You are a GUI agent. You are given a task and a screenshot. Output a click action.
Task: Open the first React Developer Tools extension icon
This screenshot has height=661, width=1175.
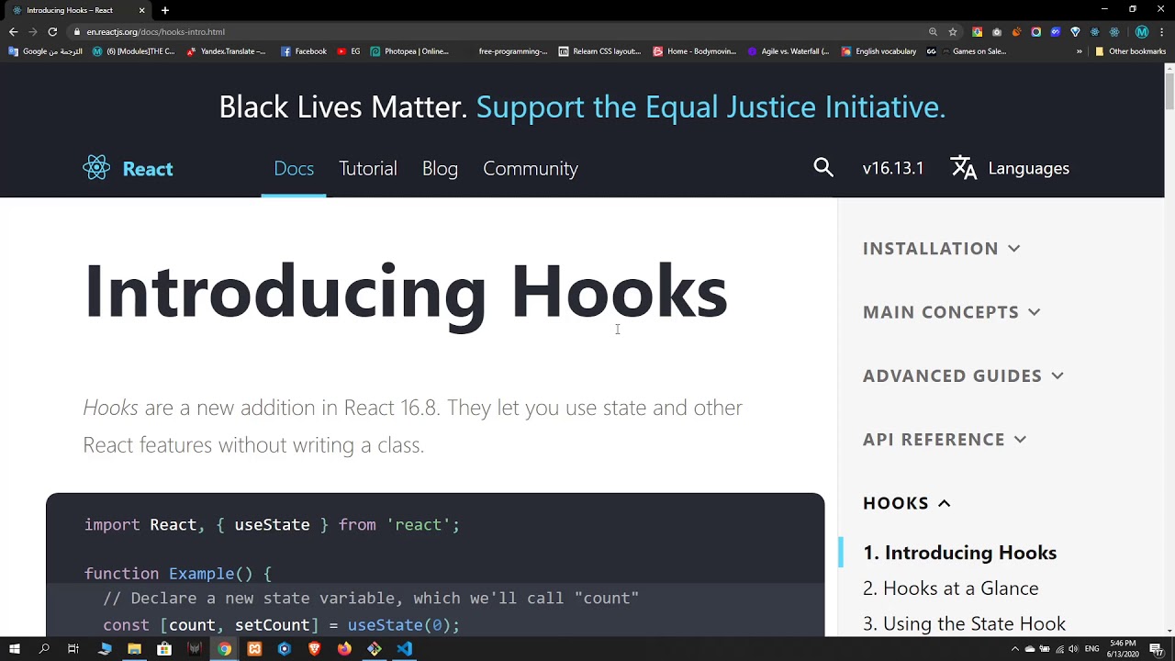(x=1094, y=31)
